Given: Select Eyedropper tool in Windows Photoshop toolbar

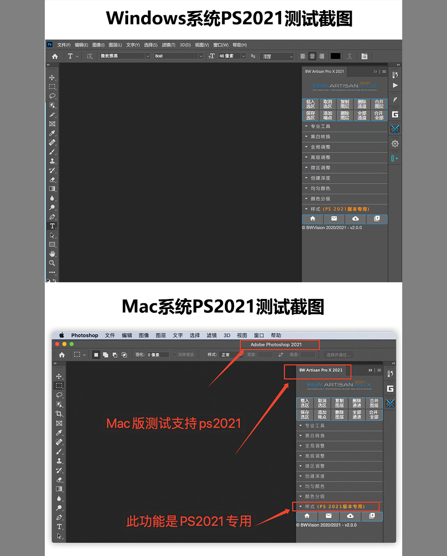Looking at the screenshot, I should (52, 134).
